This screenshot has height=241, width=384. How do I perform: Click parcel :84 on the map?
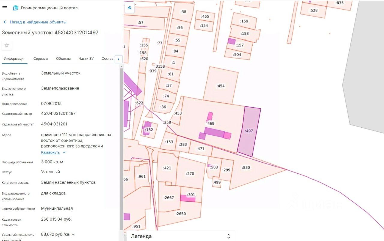point(175,51)
